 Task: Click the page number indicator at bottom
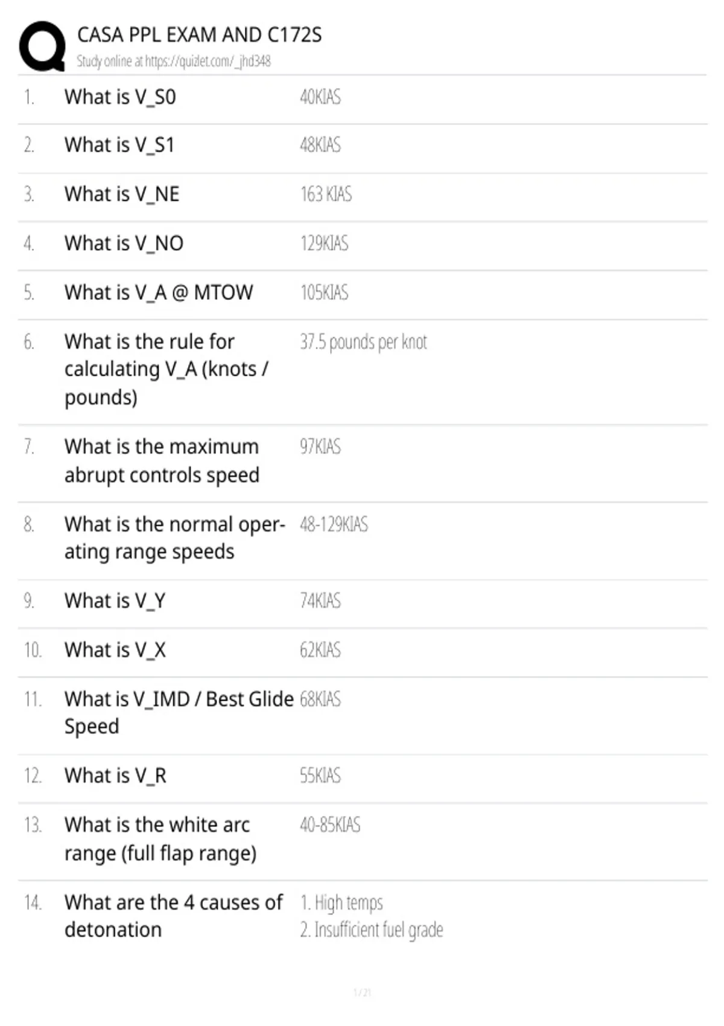pos(362,992)
